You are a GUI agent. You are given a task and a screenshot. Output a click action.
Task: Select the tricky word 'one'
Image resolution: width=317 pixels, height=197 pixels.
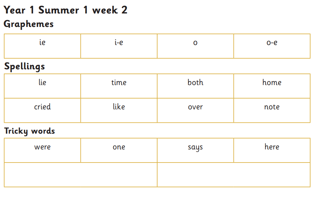(119, 147)
